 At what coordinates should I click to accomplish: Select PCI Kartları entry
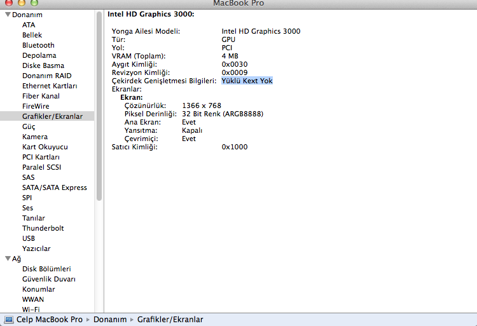[41, 157]
